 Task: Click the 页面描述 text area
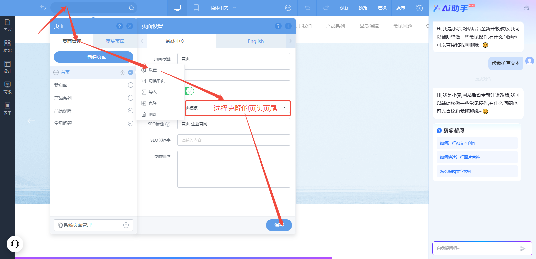[234, 169]
